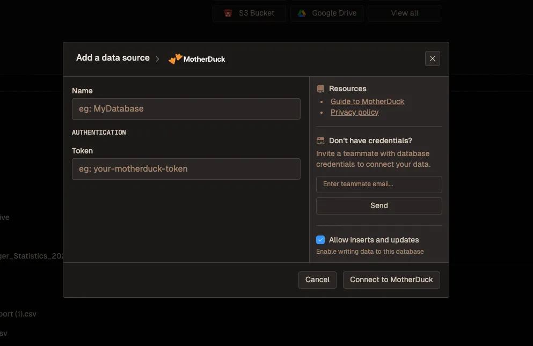Open the Guide to MotherDuck link
The height and width of the screenshot is (346, 533).
367,101
